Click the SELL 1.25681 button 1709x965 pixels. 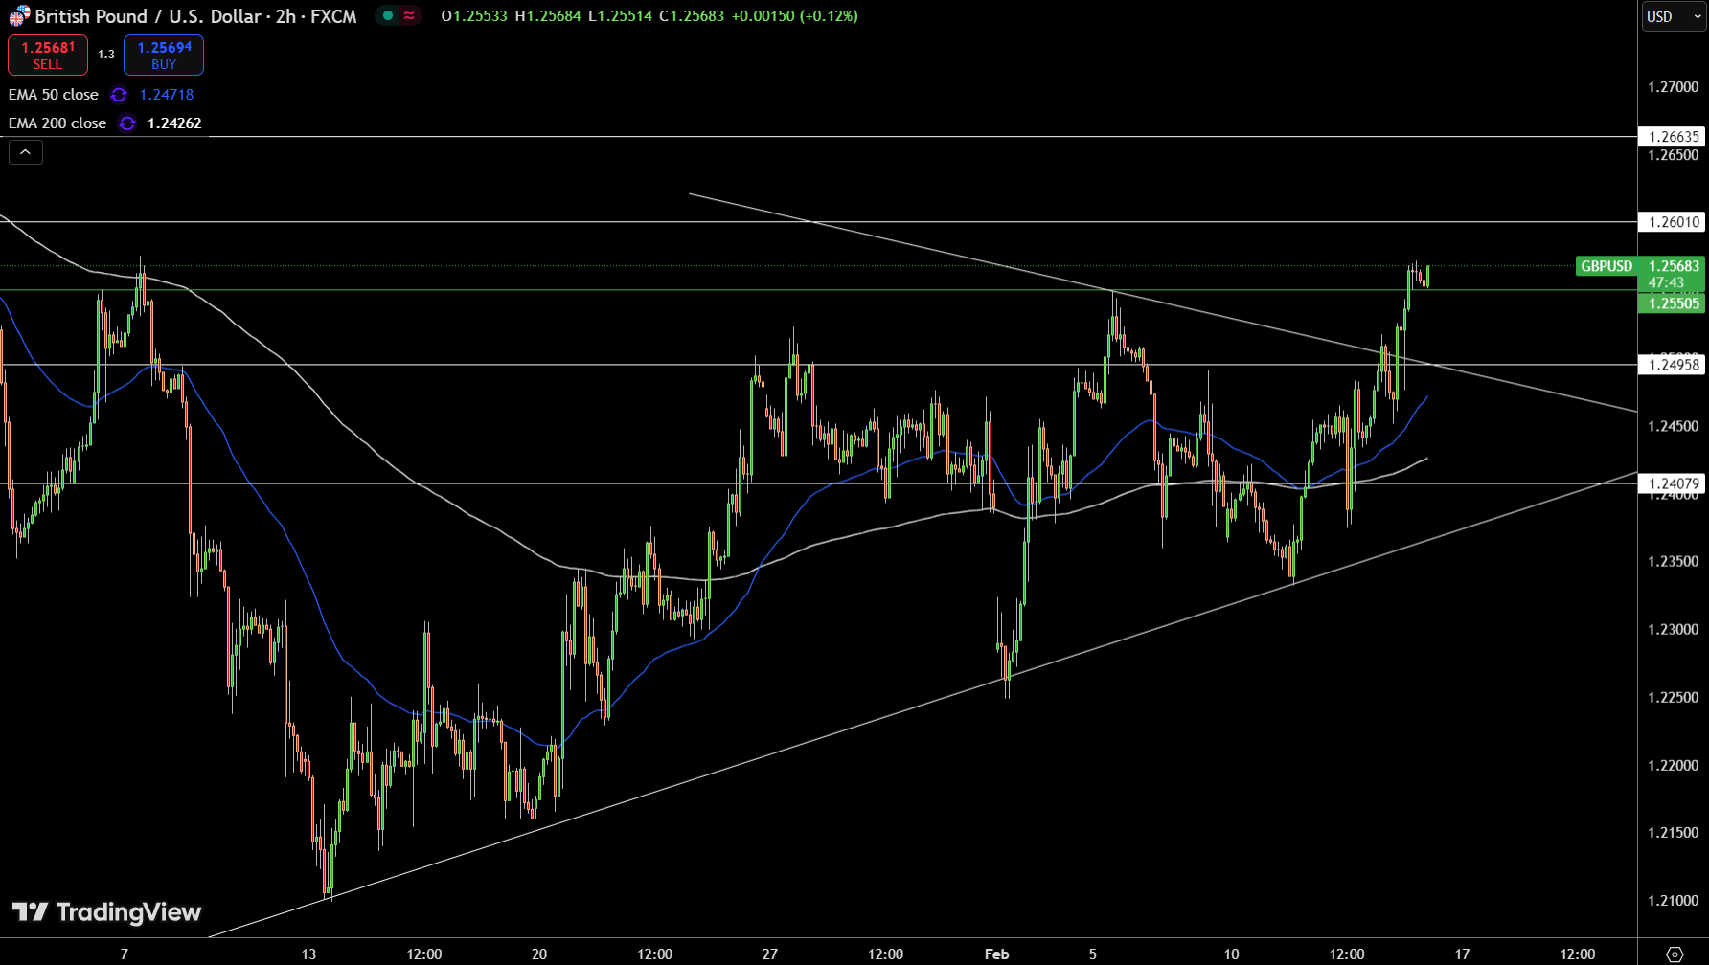click(x=48, y=55)
